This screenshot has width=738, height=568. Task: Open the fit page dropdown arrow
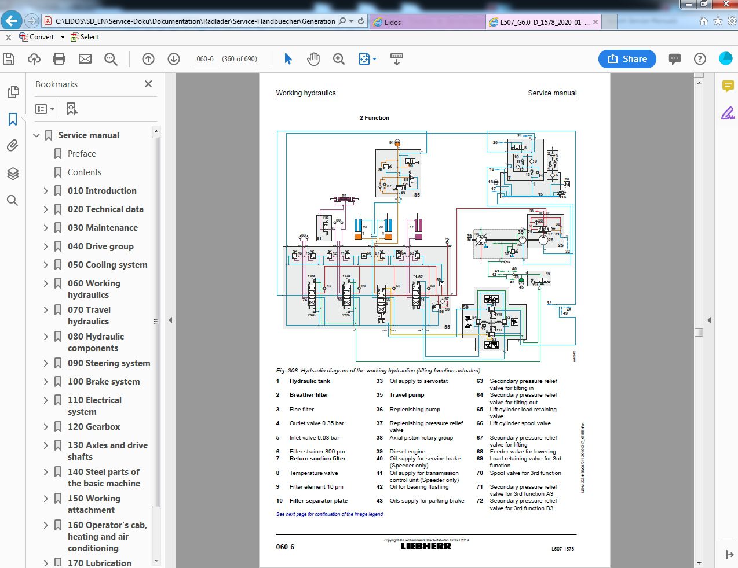point(374,59)
